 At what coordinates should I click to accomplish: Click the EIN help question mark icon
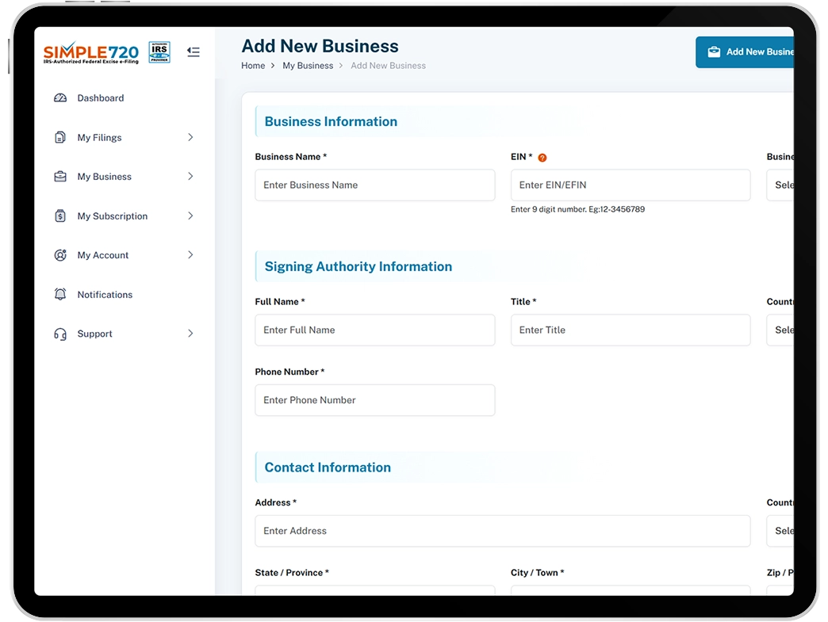[542, 157]
